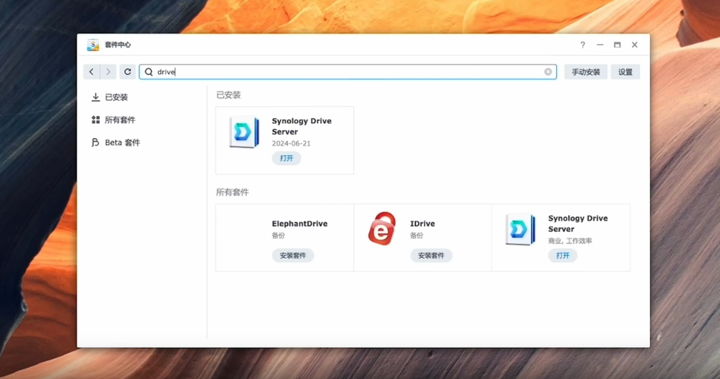The width and height of the screenshot is (720, 379).
Task: Click the 手动安装 button
Action: point(585,71)
